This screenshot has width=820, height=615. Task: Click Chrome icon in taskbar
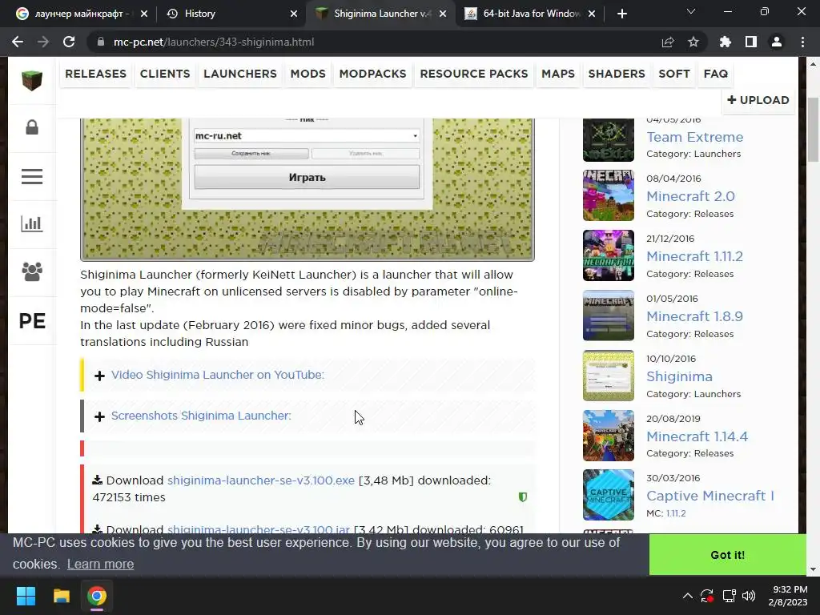pyautogui.click(x=97, y=596)
